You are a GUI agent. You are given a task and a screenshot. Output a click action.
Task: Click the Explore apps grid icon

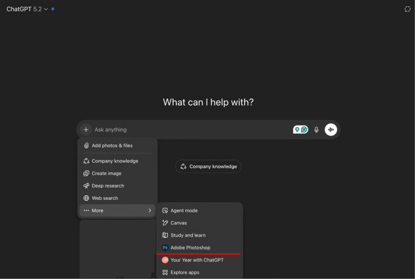(165, 272)
